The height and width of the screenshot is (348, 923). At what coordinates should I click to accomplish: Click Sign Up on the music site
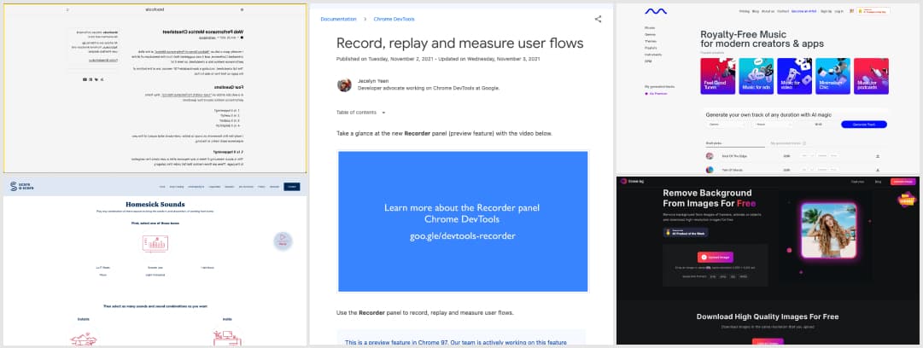(826, 11)
